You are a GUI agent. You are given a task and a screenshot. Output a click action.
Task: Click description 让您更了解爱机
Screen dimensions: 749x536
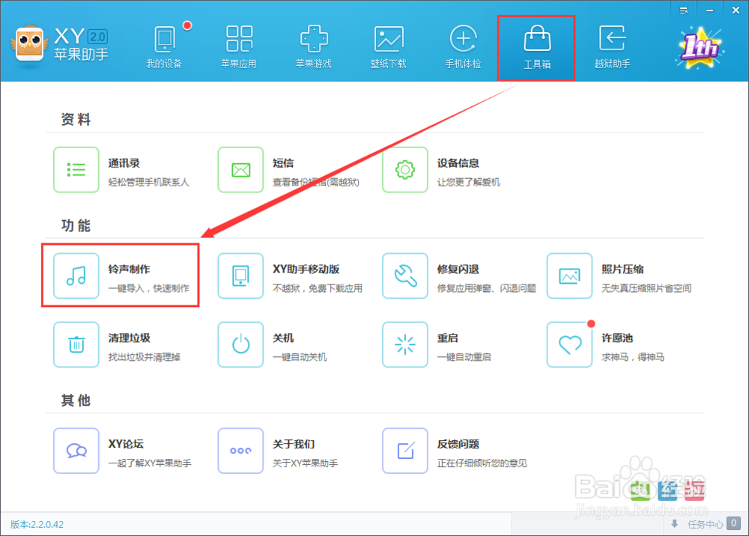(469, 183)
